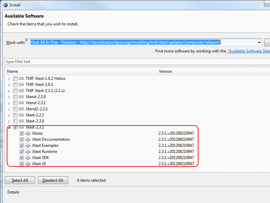Click category icon for Xtend-2.3.0
Viewport: 270px width, 203px height.
click(x=21, y=97)
